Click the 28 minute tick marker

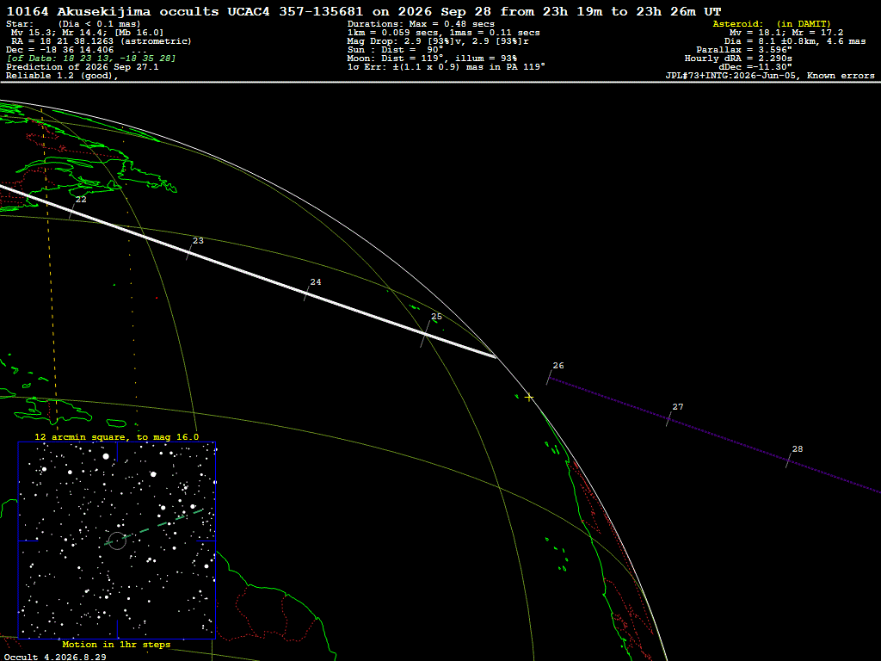[x=790, y=460]
